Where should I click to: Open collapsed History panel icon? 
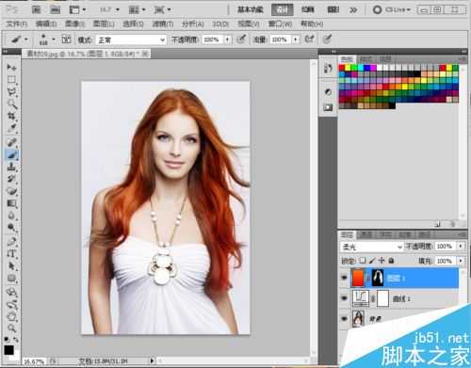(x=328, y=68)
